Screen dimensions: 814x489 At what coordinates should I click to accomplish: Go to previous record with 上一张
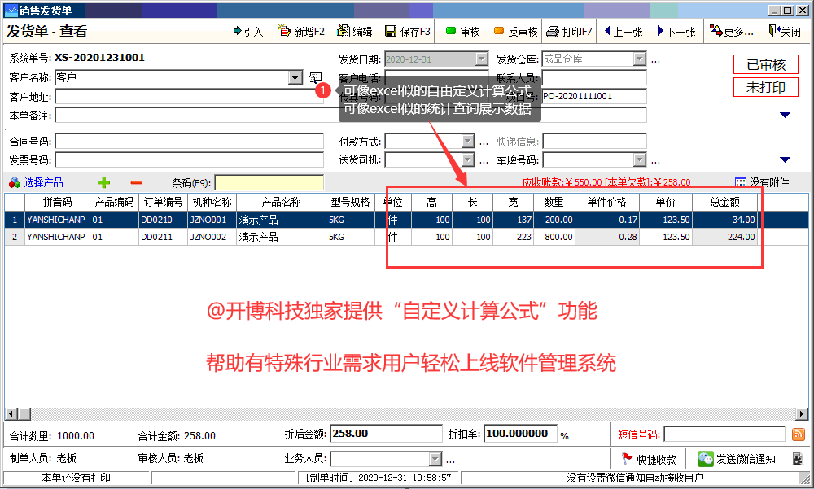coord(624,32)
